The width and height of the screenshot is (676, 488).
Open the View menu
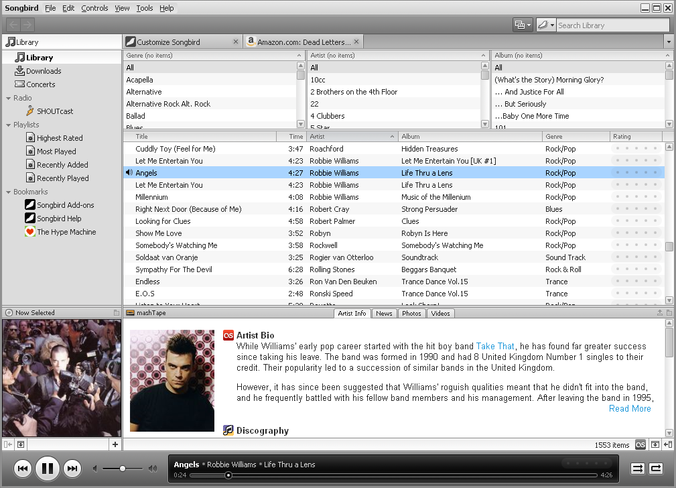coord(122,8)
